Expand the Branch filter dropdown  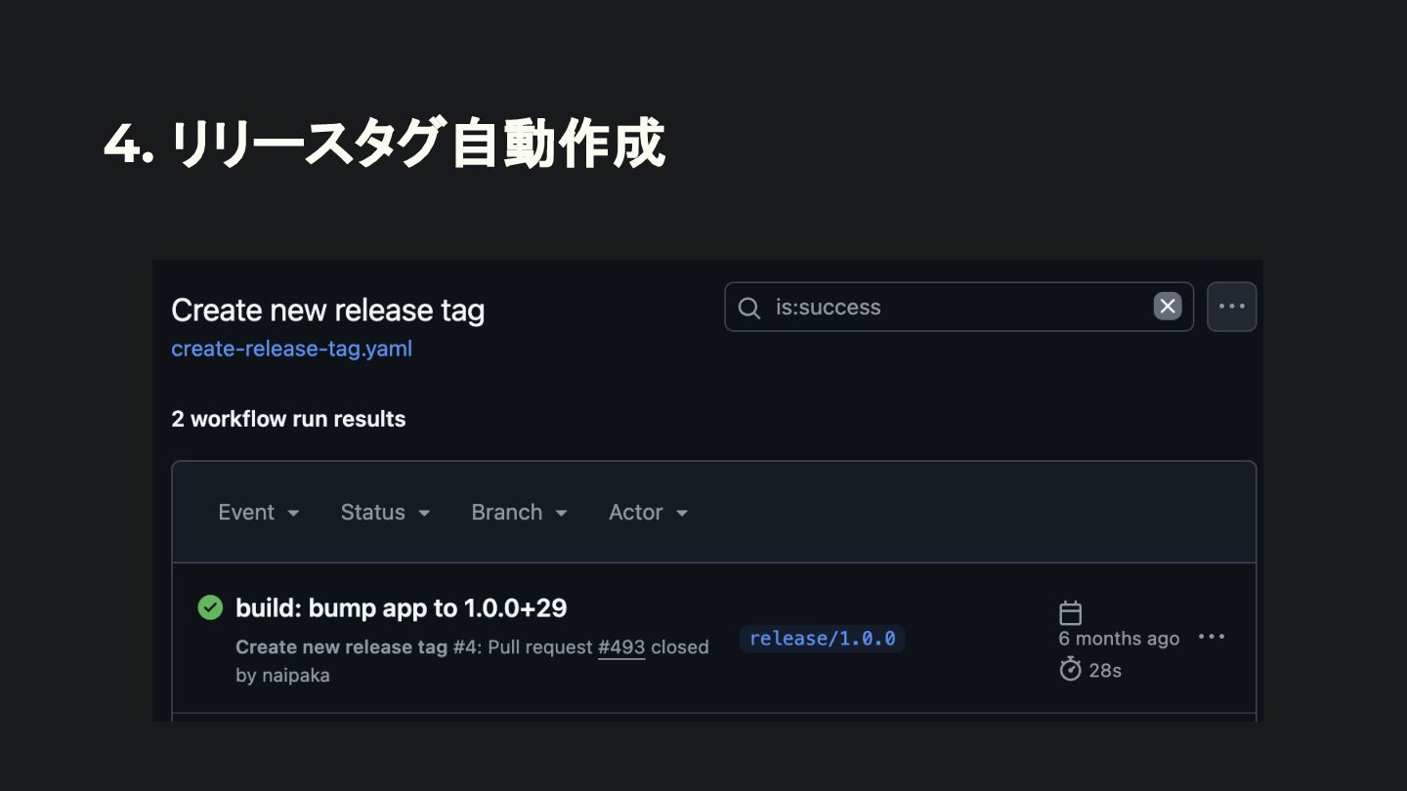pos(519,513)
